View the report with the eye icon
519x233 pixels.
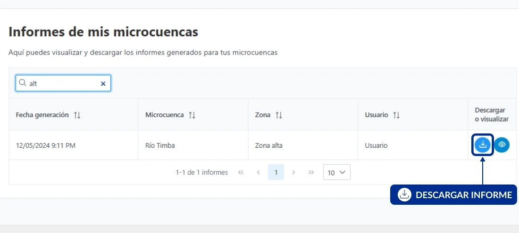coord(502,145)
